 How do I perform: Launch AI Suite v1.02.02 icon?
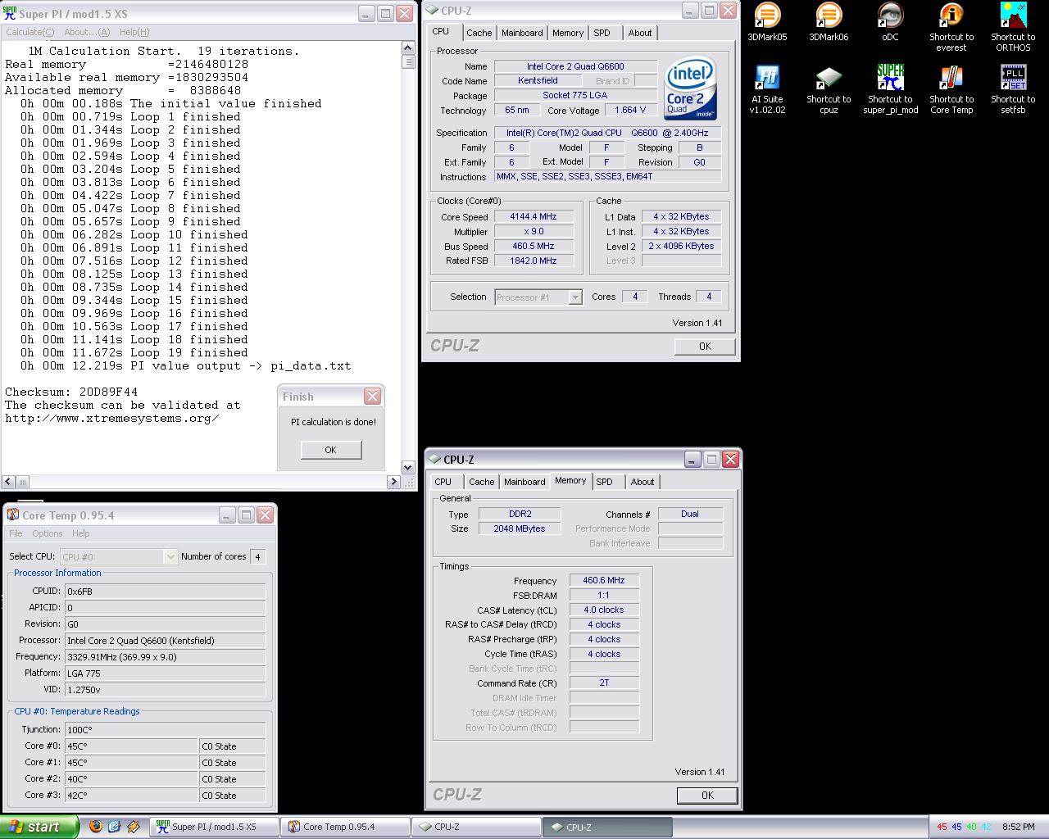(x=768, y=89)
